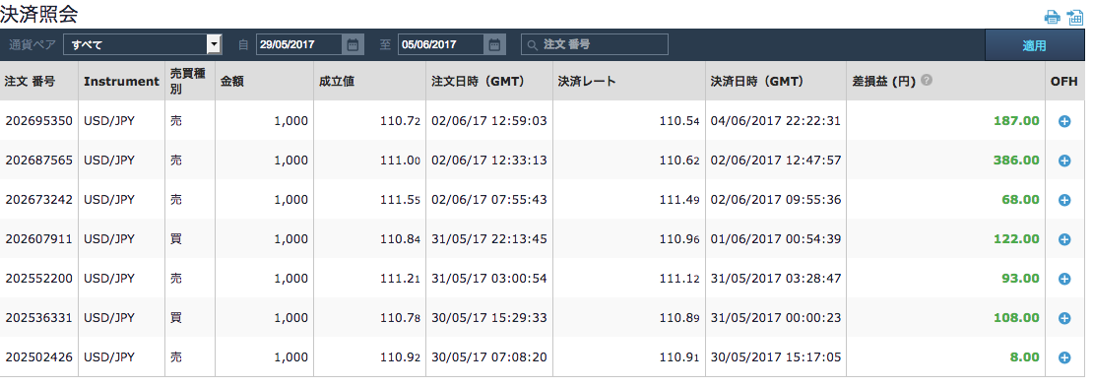The width and height of the screenshot is (1093, 387).
Task: Expand OFH plus for order 202673242
Action: (x=1064, y=200)
